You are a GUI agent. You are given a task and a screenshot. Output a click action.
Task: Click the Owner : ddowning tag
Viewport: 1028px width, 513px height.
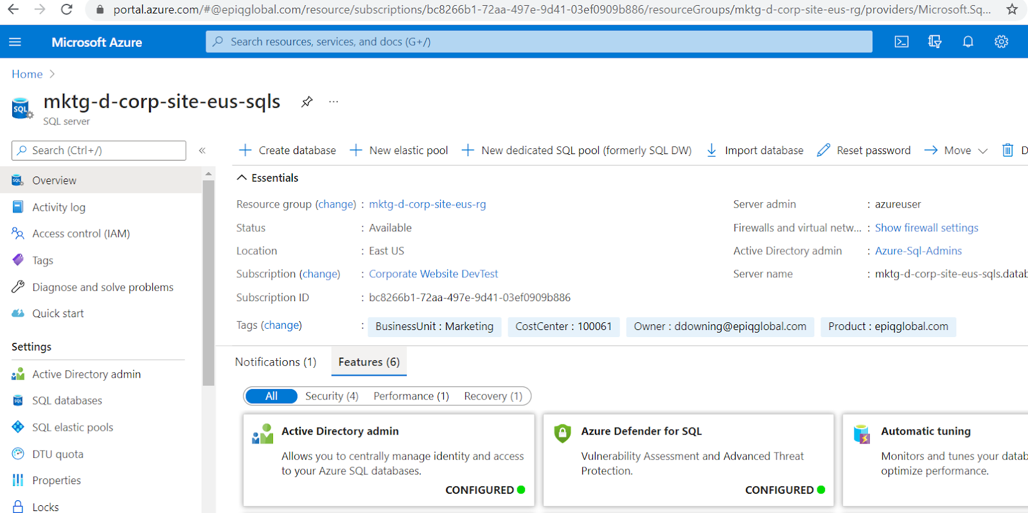coord(720,327)
